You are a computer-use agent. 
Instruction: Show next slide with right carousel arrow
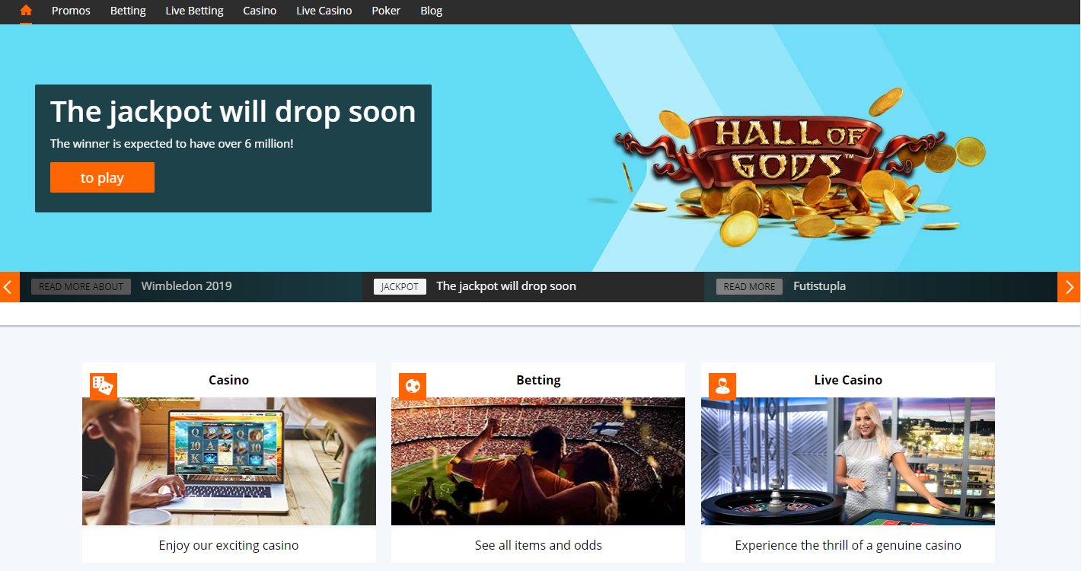click(1069, 287)
